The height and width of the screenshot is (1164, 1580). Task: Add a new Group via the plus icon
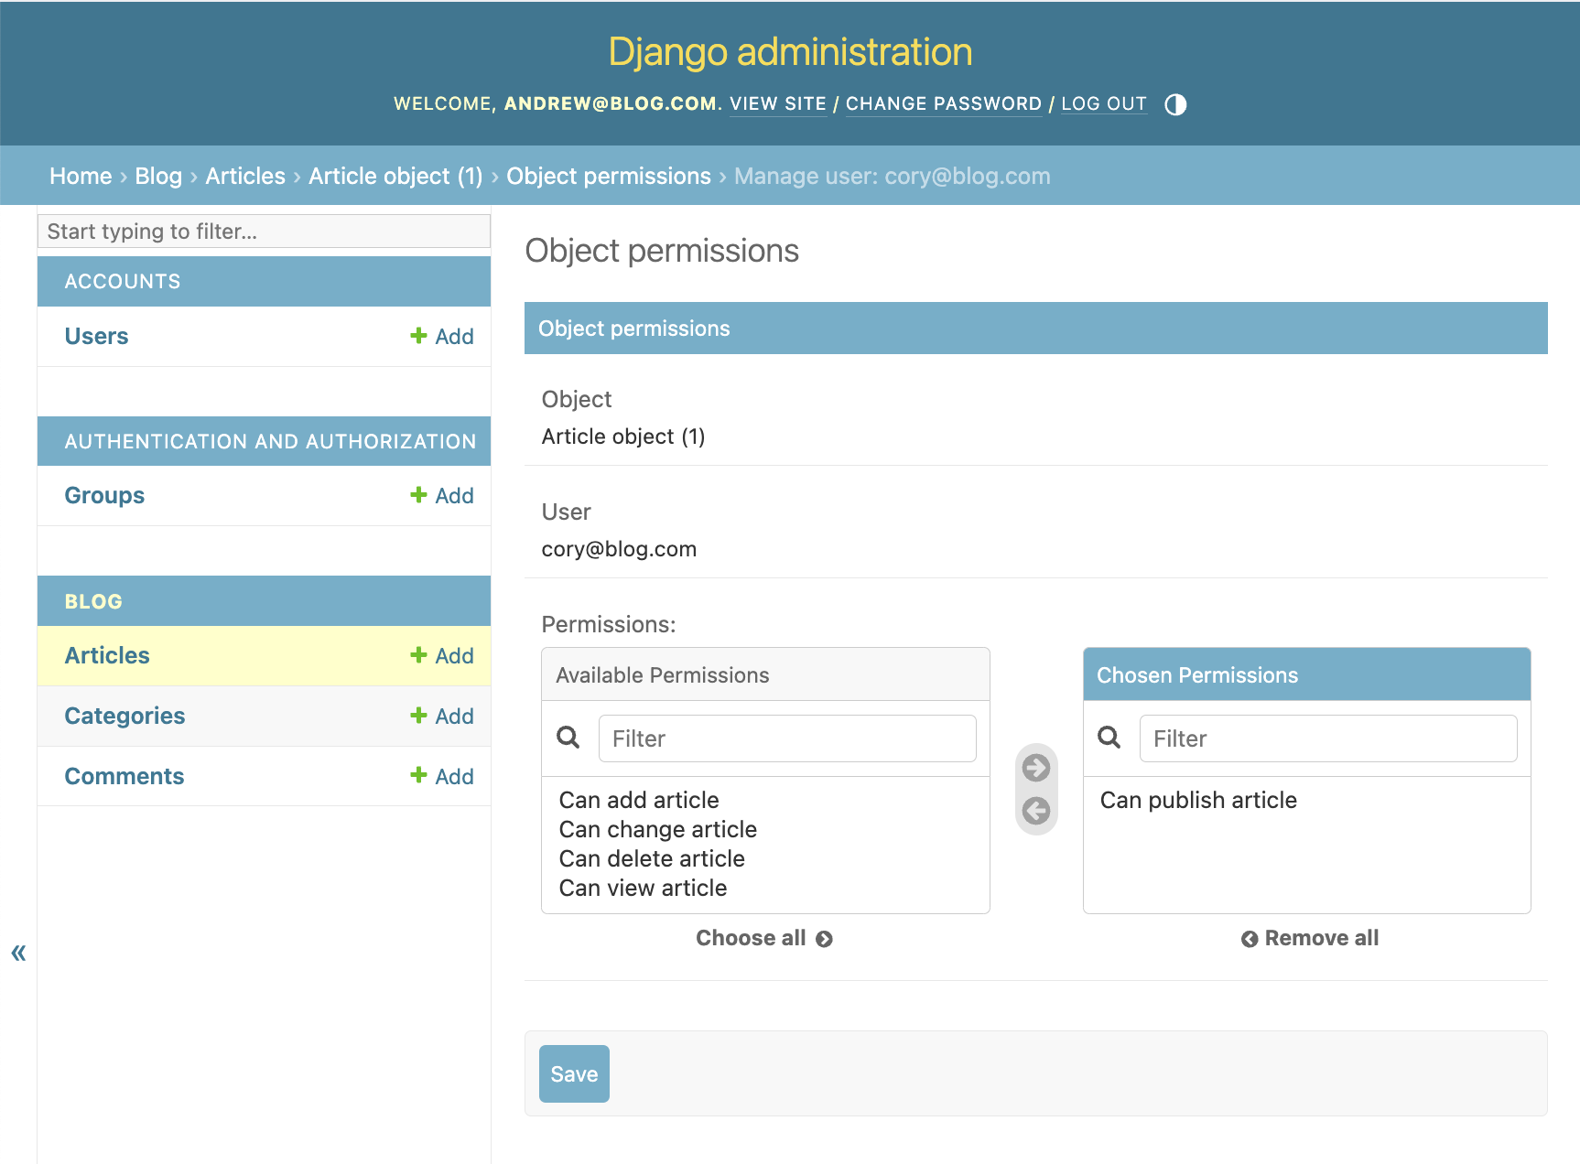tap(441, 495)
